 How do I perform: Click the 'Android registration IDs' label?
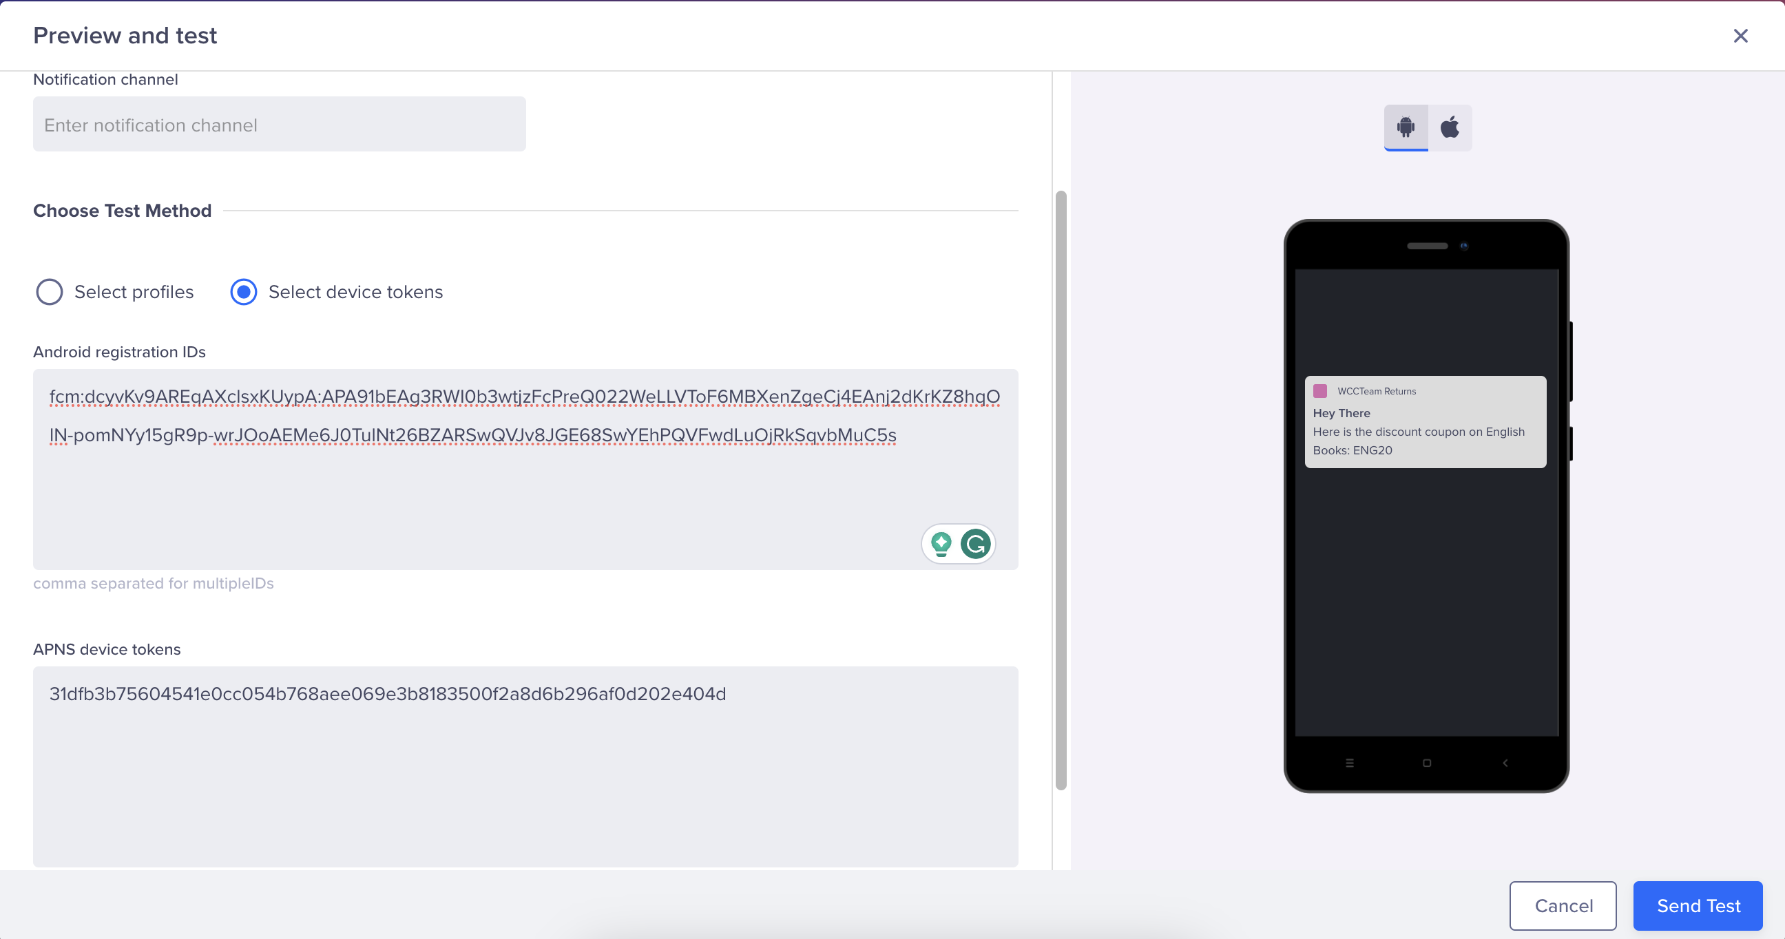(x=119, y=352)
